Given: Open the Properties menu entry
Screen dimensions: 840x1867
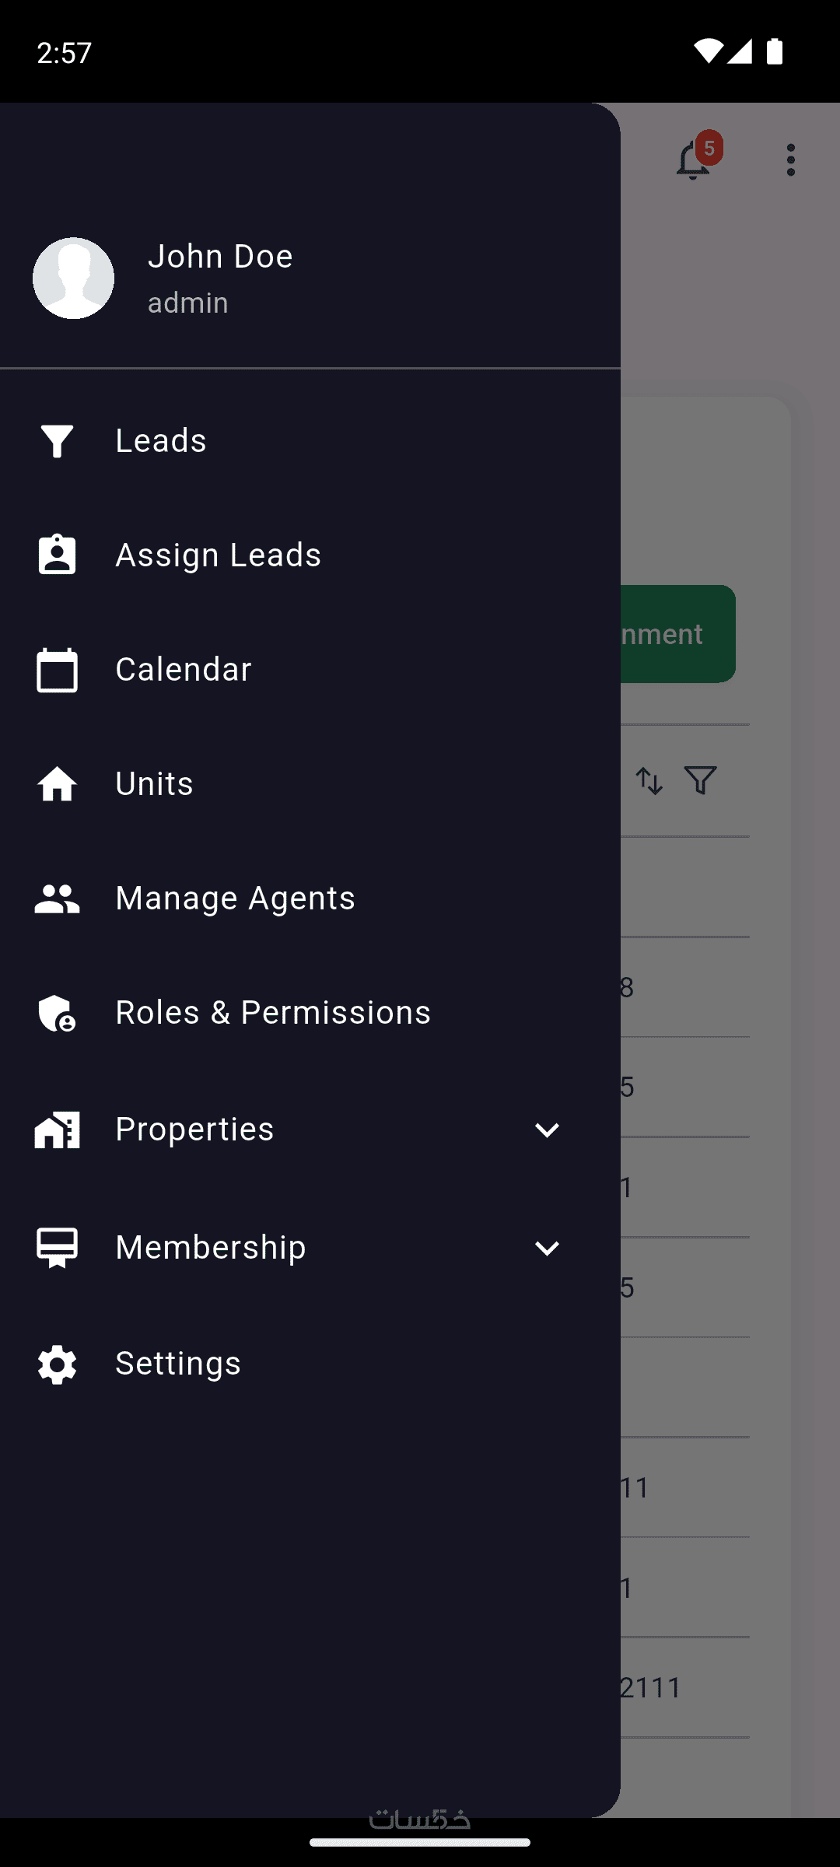Looking at the screenshot, I should tap(194, 1129).
